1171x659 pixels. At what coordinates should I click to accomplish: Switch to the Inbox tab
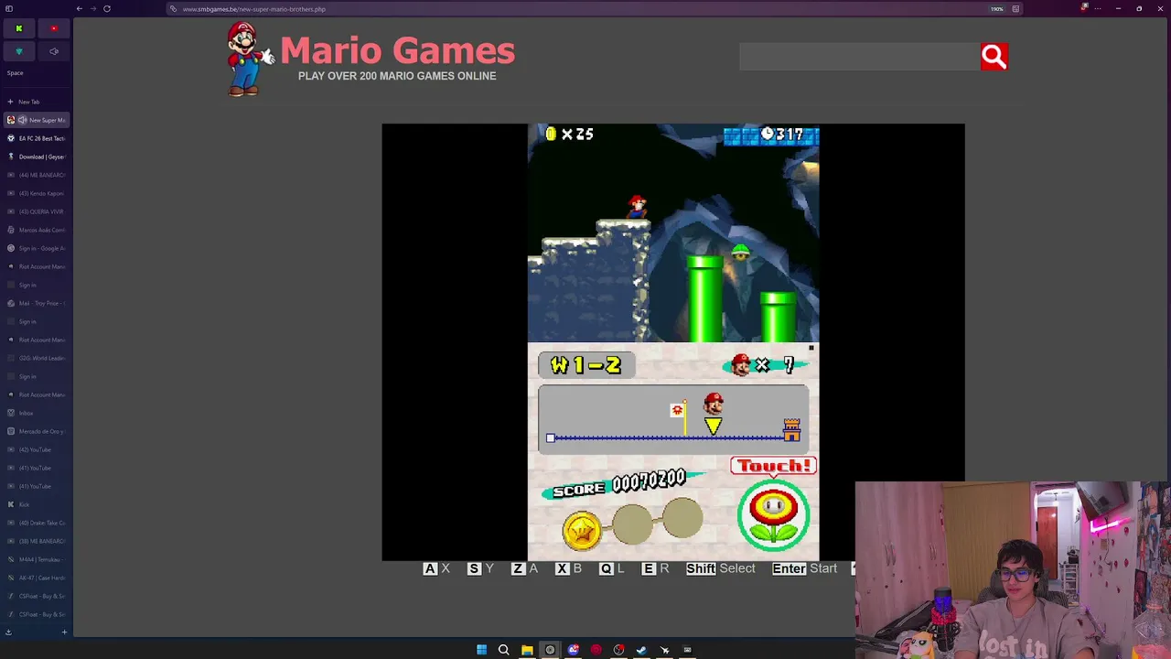click(x=35, y=413)
